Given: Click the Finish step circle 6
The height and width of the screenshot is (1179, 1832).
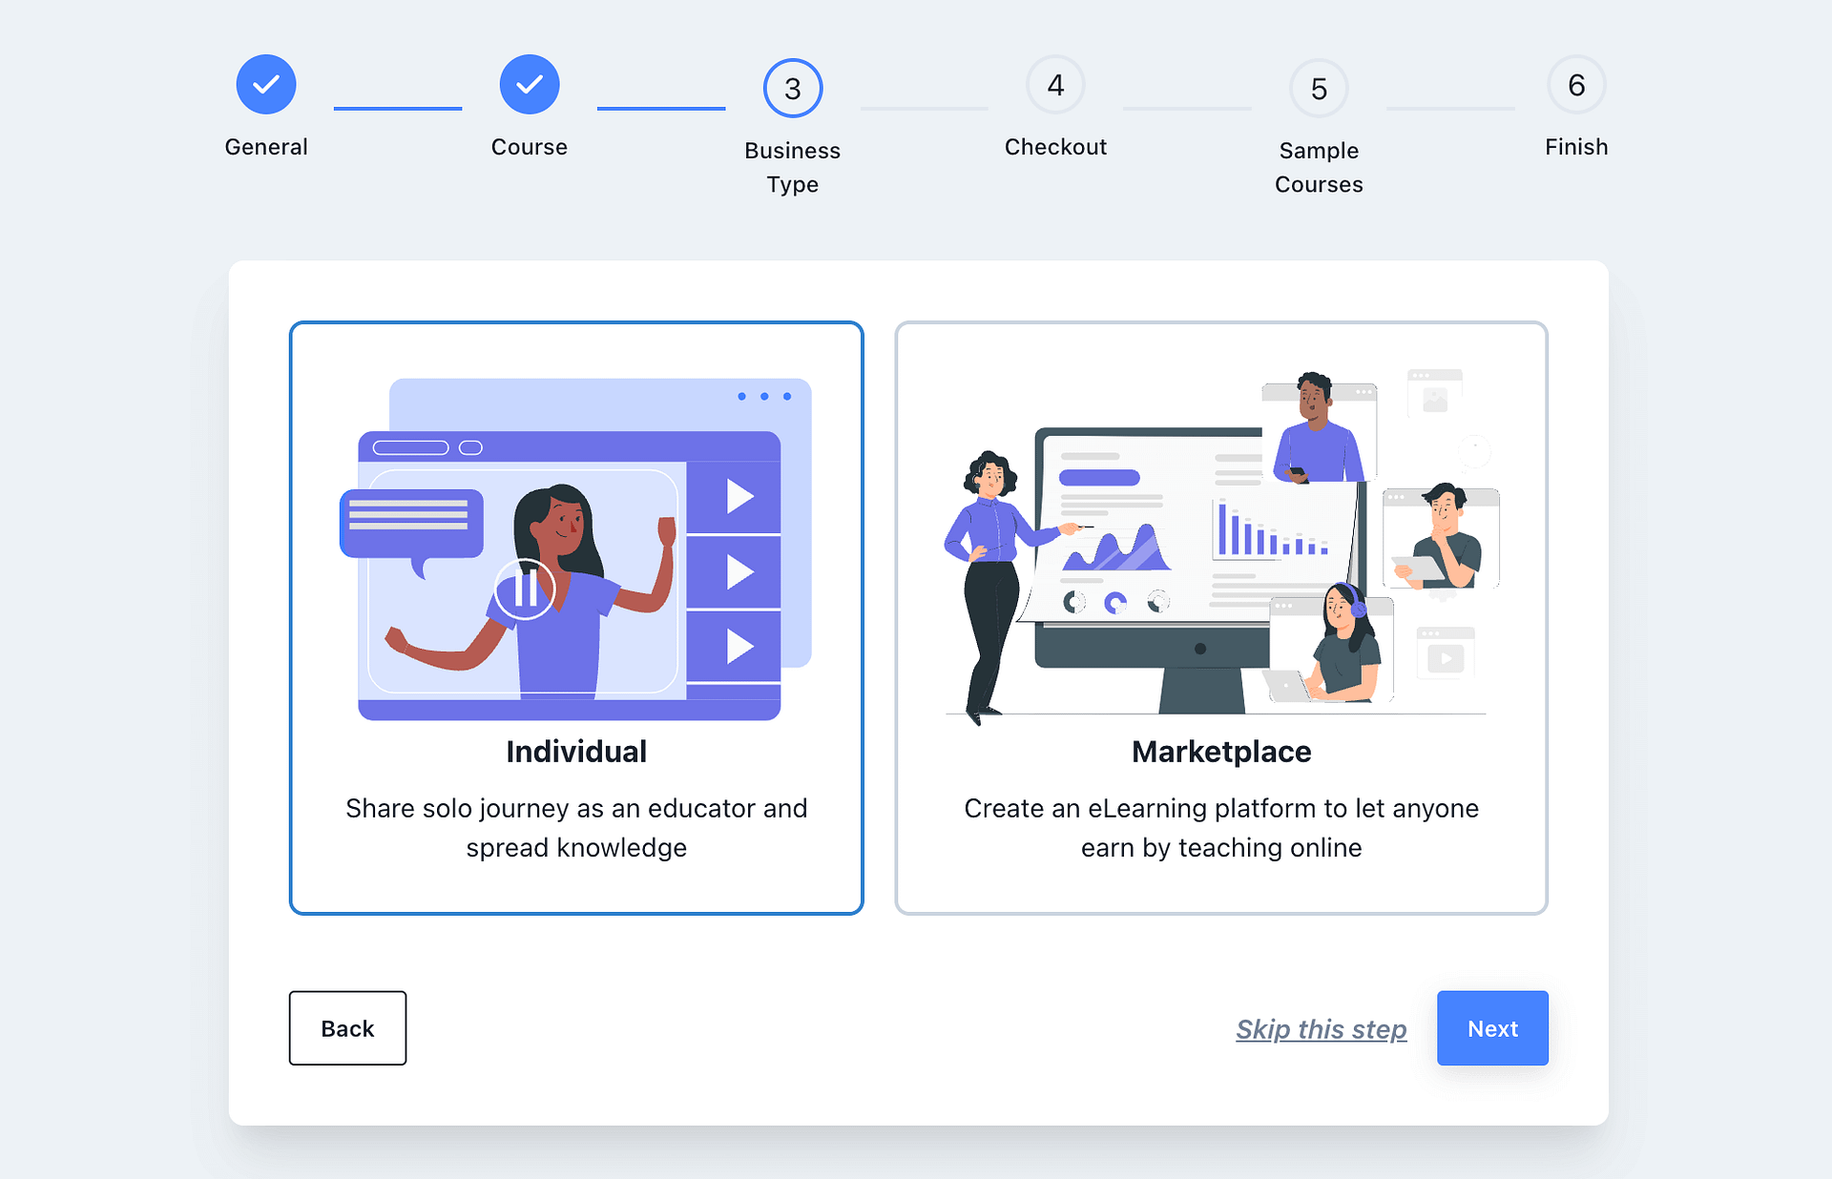Looking at the screenshot, I should pyautogui.click(x=1576, y=83).
